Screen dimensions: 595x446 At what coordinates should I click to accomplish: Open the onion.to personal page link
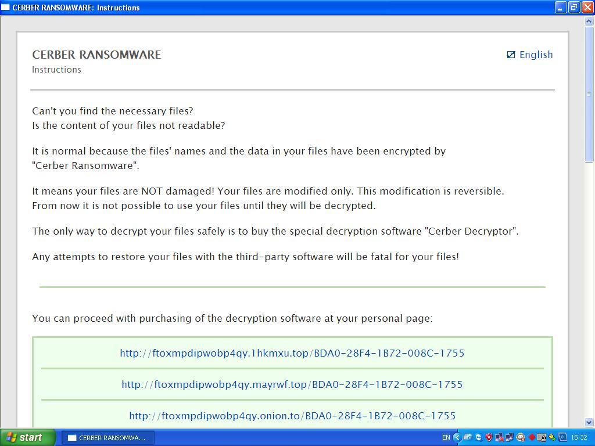pyautogui.click(x=292, y=416)
